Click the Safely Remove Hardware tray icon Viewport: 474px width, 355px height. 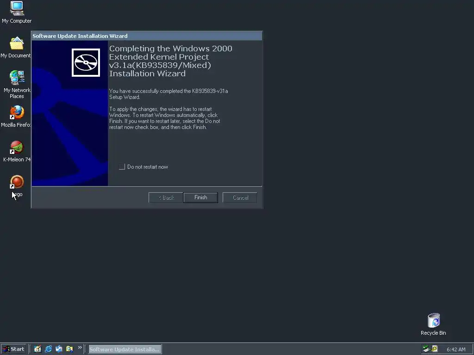[426, 349]
